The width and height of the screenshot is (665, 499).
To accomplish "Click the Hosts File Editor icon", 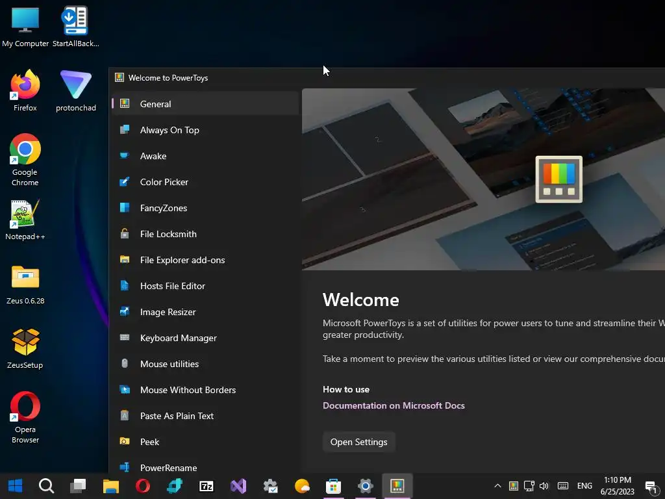I will pyautogui.click(x=125, y=286).
